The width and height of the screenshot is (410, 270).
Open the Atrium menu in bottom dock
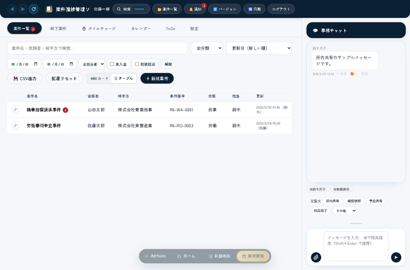[155, 256]
